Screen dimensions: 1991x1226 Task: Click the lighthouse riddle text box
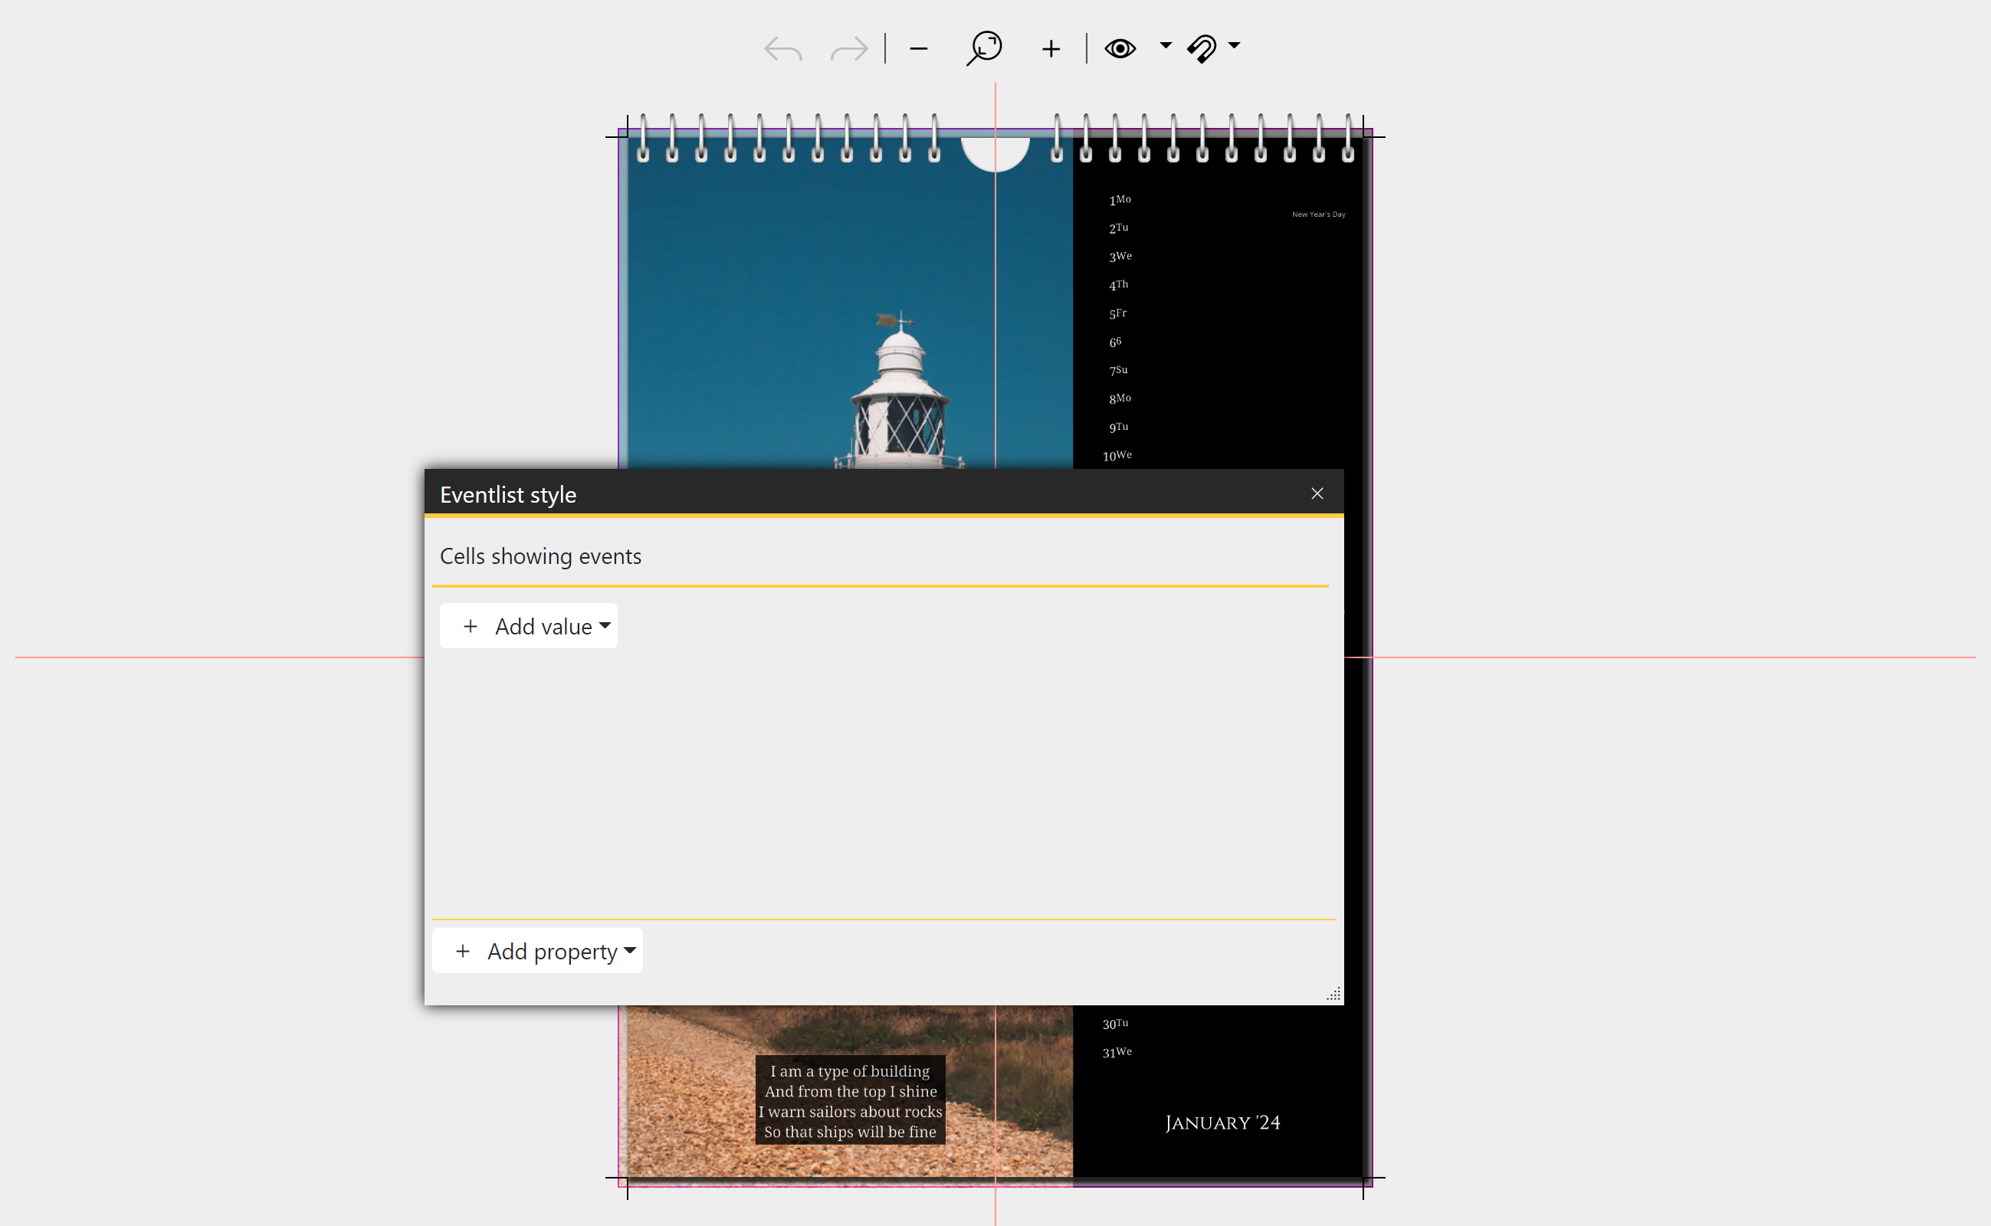coord(850,1100)
